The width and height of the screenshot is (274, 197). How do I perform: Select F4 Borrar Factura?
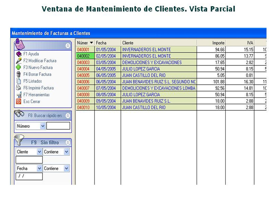click(37, 74)
